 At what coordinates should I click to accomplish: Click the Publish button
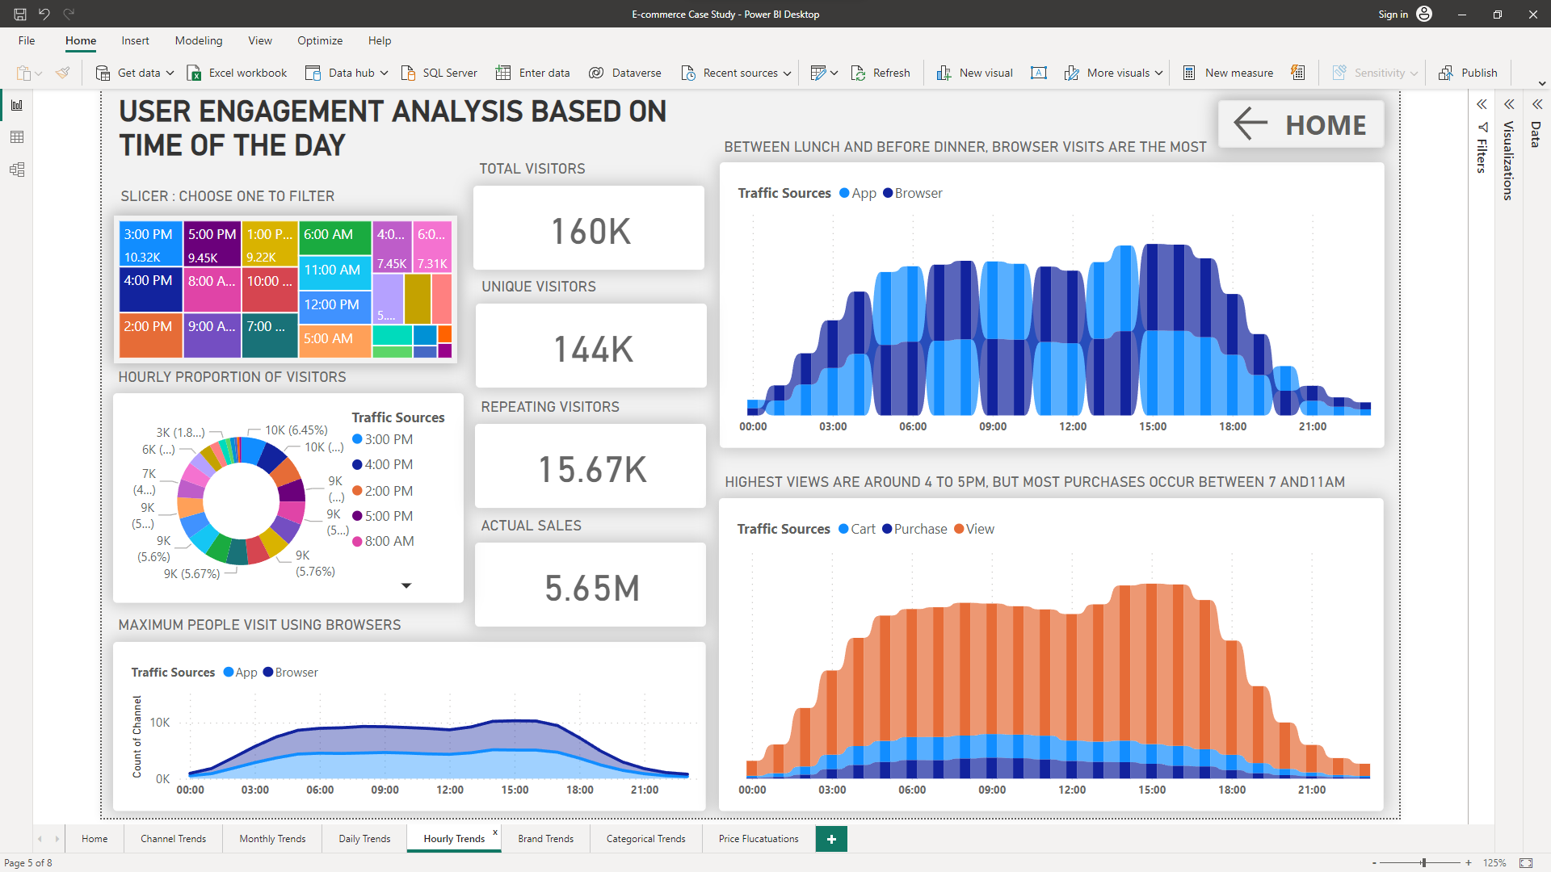point(1469,73)
